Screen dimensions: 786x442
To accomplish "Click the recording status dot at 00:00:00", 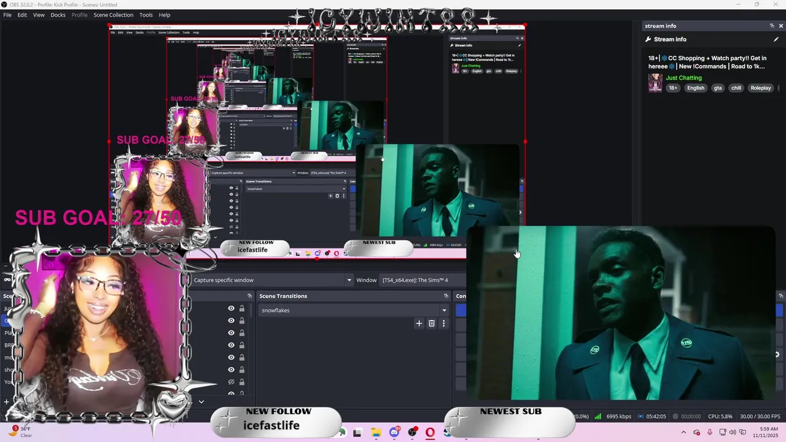I will click(x=675, y=416).
